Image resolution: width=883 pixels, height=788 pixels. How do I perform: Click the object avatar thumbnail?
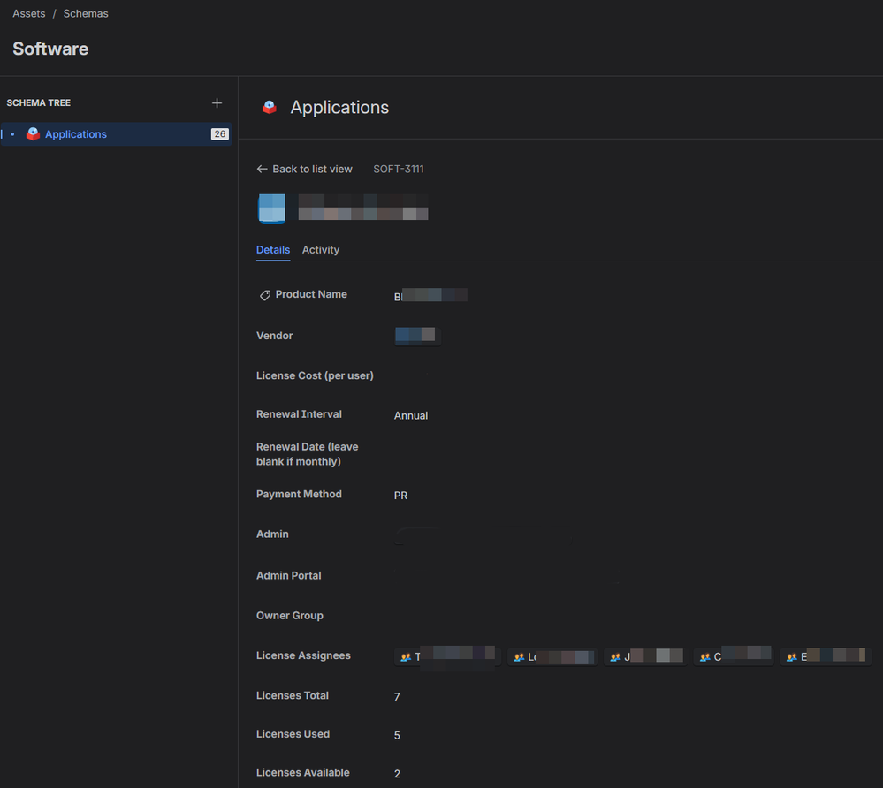[272, 208]
